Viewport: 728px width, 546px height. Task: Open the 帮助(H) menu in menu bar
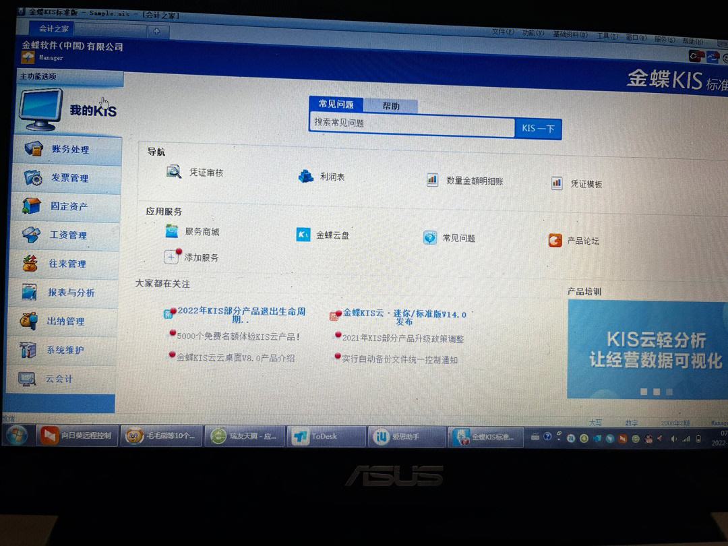[693, 41]
